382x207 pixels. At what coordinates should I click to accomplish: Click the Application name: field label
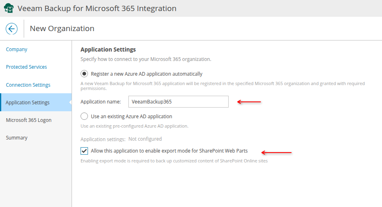[101, 101]
